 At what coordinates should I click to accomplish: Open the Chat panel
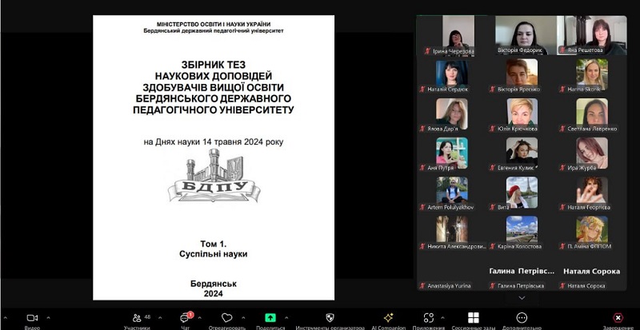184,317
